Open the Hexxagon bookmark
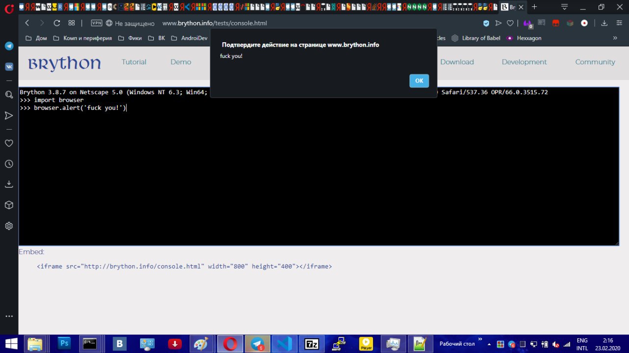 524,38
